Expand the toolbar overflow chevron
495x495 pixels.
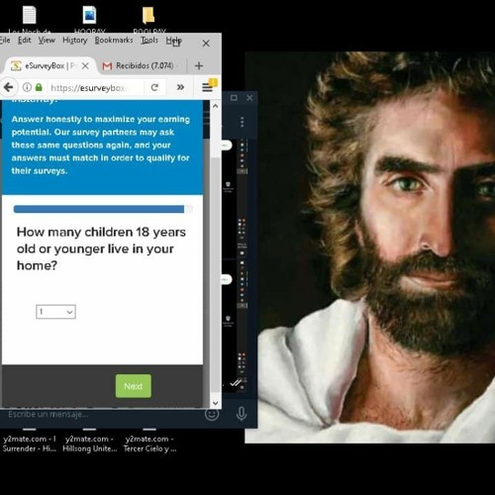coord(180,87)
